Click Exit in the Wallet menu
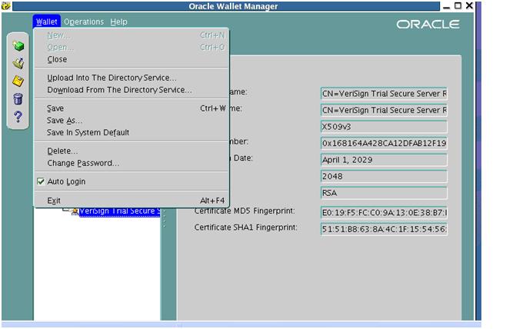526x329 pixels. tap(54, 201)
